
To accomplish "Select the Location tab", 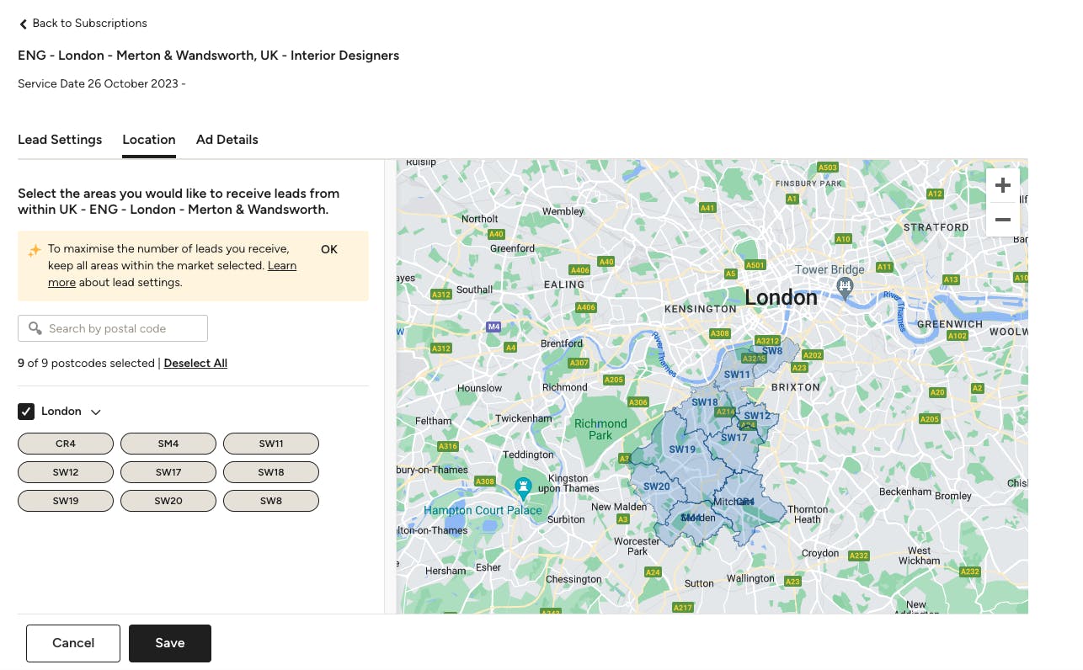I will (149, 140).
